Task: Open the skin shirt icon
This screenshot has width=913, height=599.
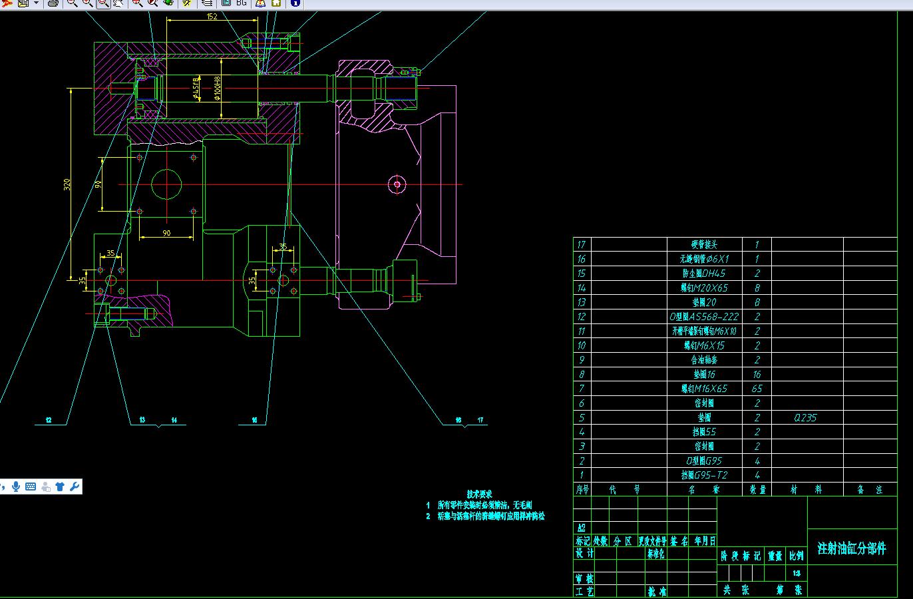Action: 60,487
